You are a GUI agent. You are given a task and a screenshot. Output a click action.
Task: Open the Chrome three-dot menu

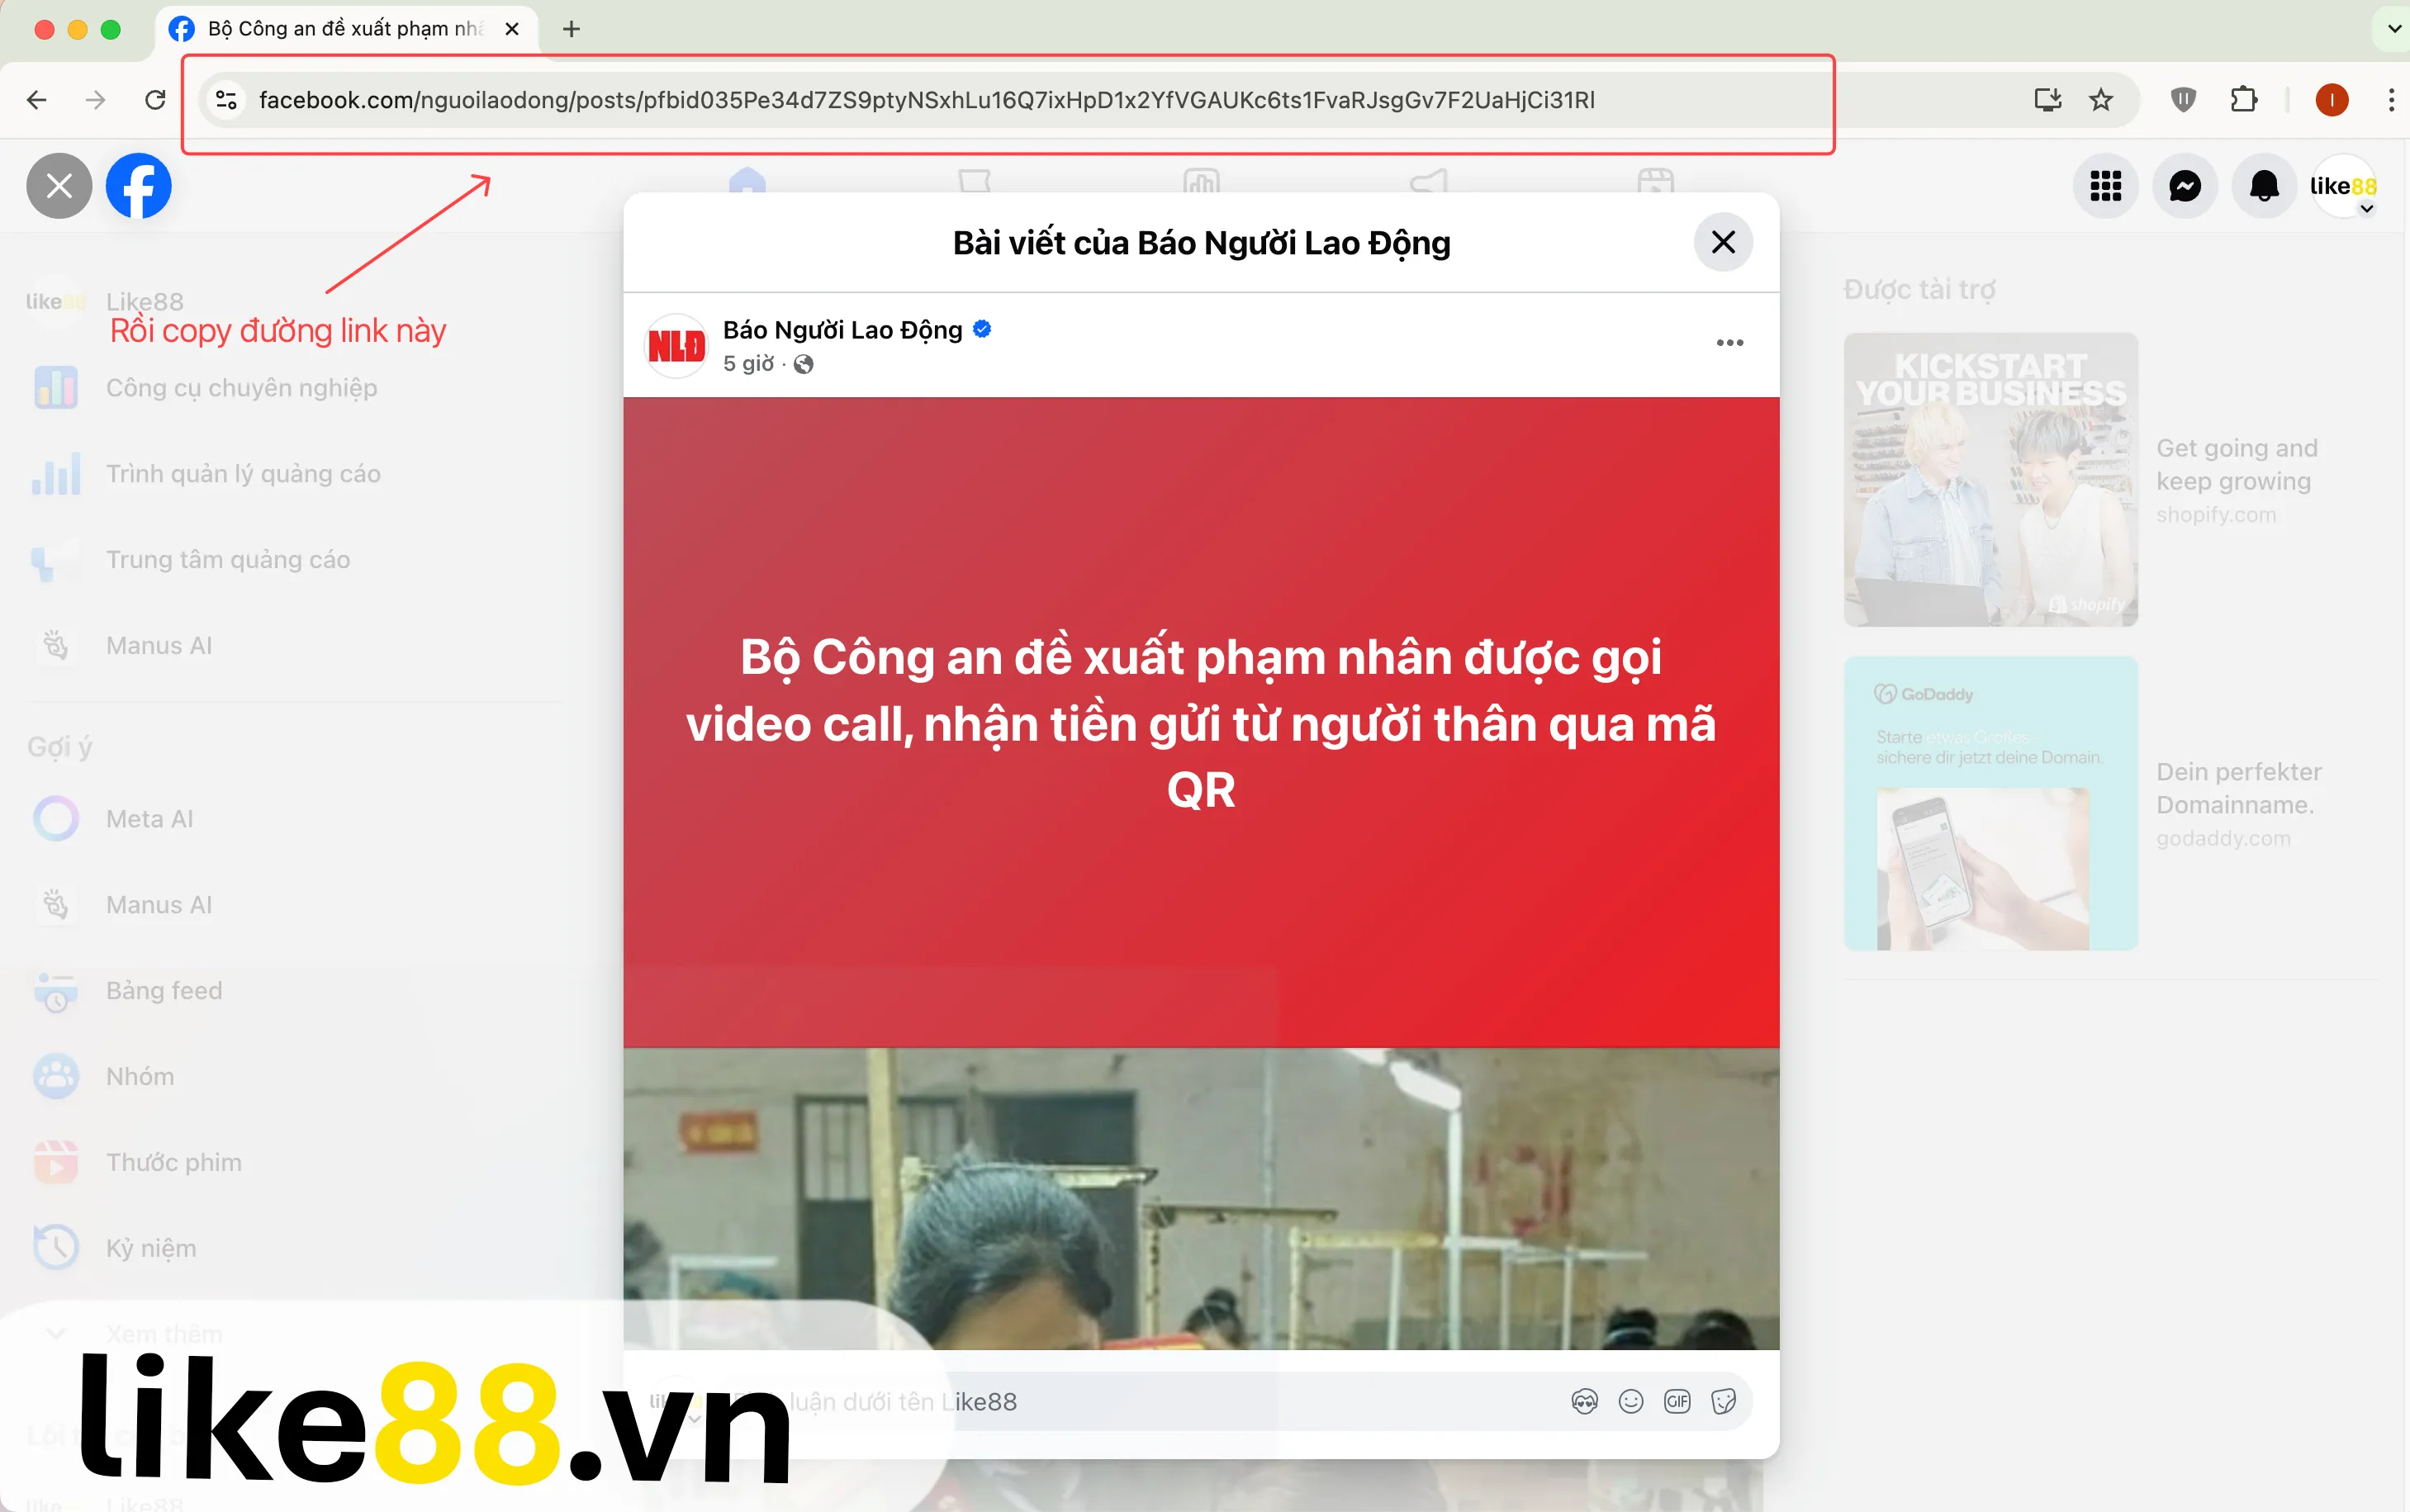[2390, 100]
